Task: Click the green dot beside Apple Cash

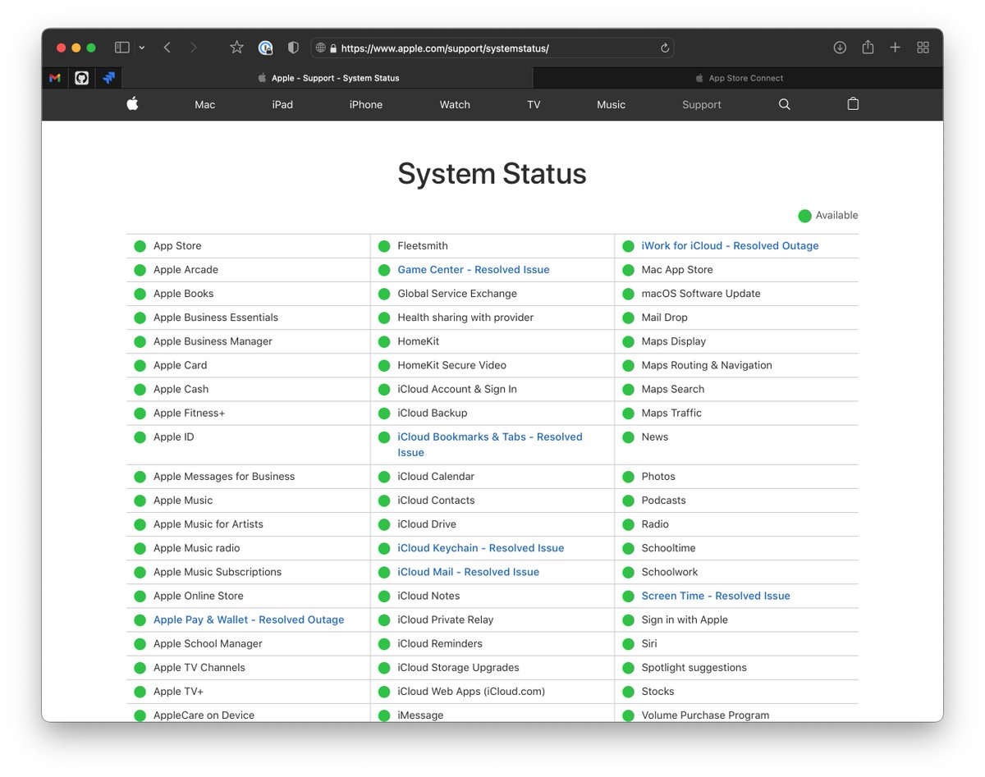Action: click(x=140, y=389)
